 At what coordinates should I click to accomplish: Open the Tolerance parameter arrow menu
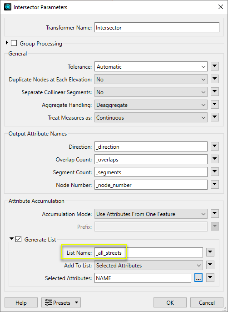click(215, 66)
